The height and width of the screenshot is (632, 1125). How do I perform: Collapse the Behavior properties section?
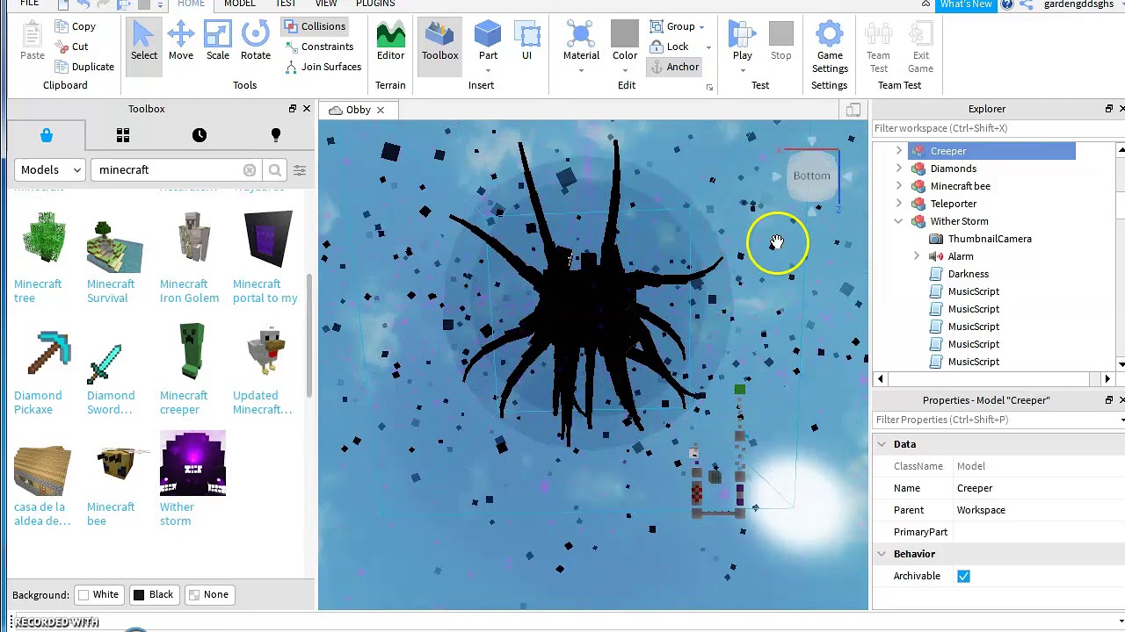(882, 554)
